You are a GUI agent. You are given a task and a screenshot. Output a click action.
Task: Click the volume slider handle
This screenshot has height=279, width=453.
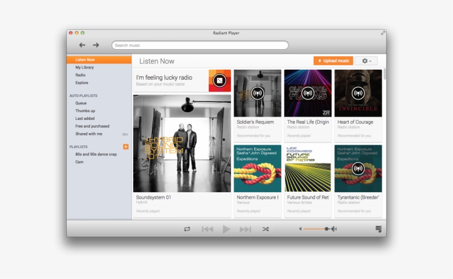[x=326, y=229]
